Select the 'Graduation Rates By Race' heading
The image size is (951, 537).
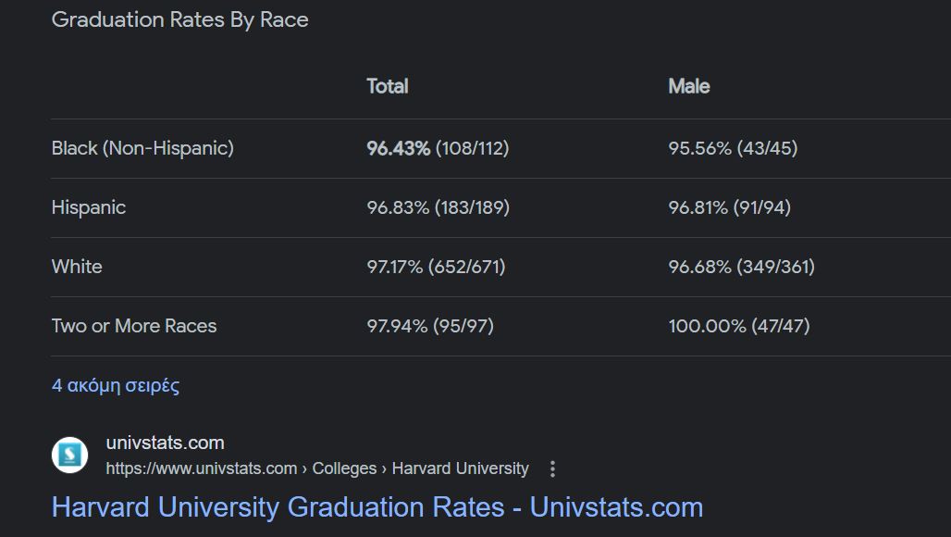pyautogui.click(x=180, y=20)
